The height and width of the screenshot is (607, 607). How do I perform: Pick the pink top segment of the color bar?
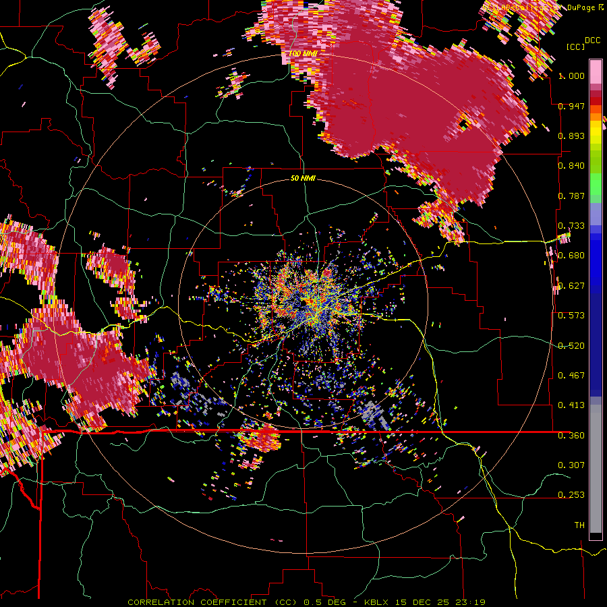tap(596, 71)
